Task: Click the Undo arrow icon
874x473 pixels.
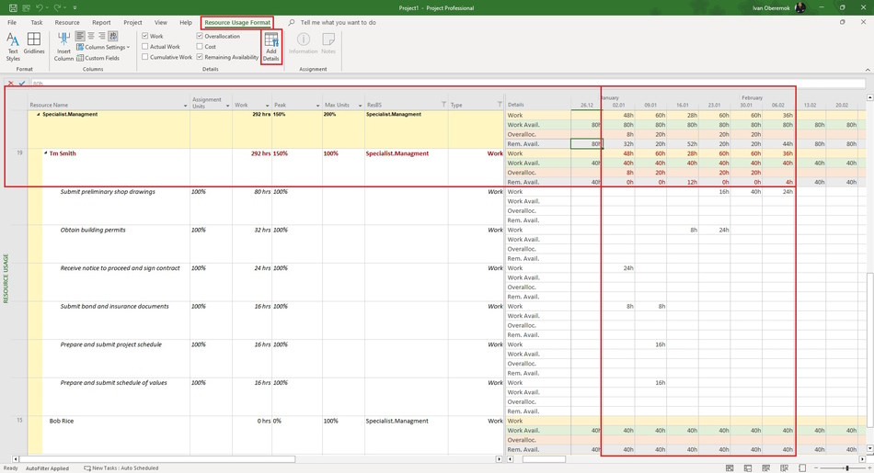Action: pyautogui.click(x=39, y=7)
